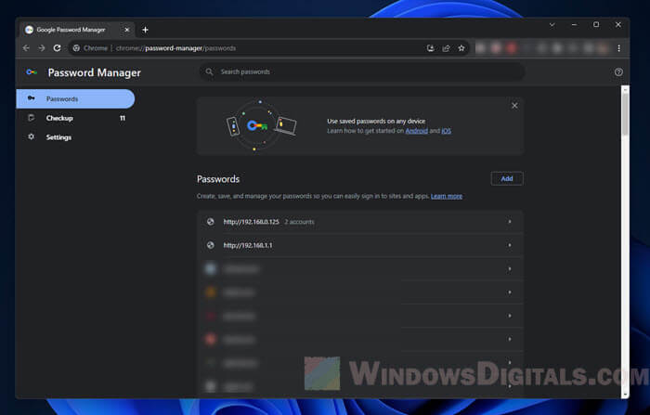Viewport: 650px width, 415px height.
Task: Close the Google Password Manager tab
Action: click(127, 30)
